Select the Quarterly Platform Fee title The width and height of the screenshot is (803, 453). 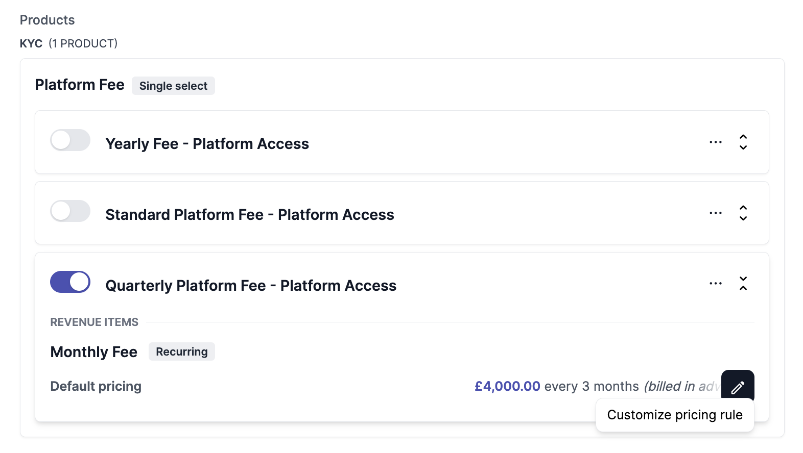click(251, 286)
